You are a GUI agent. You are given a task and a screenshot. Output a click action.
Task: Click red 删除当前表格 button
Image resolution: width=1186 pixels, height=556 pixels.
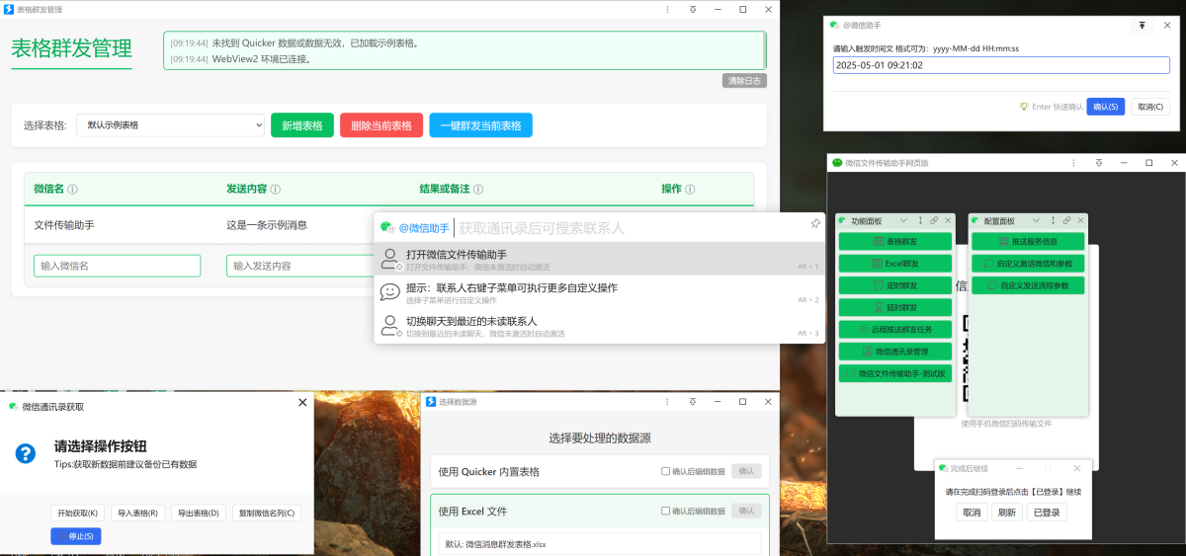(x=381, y=125)
